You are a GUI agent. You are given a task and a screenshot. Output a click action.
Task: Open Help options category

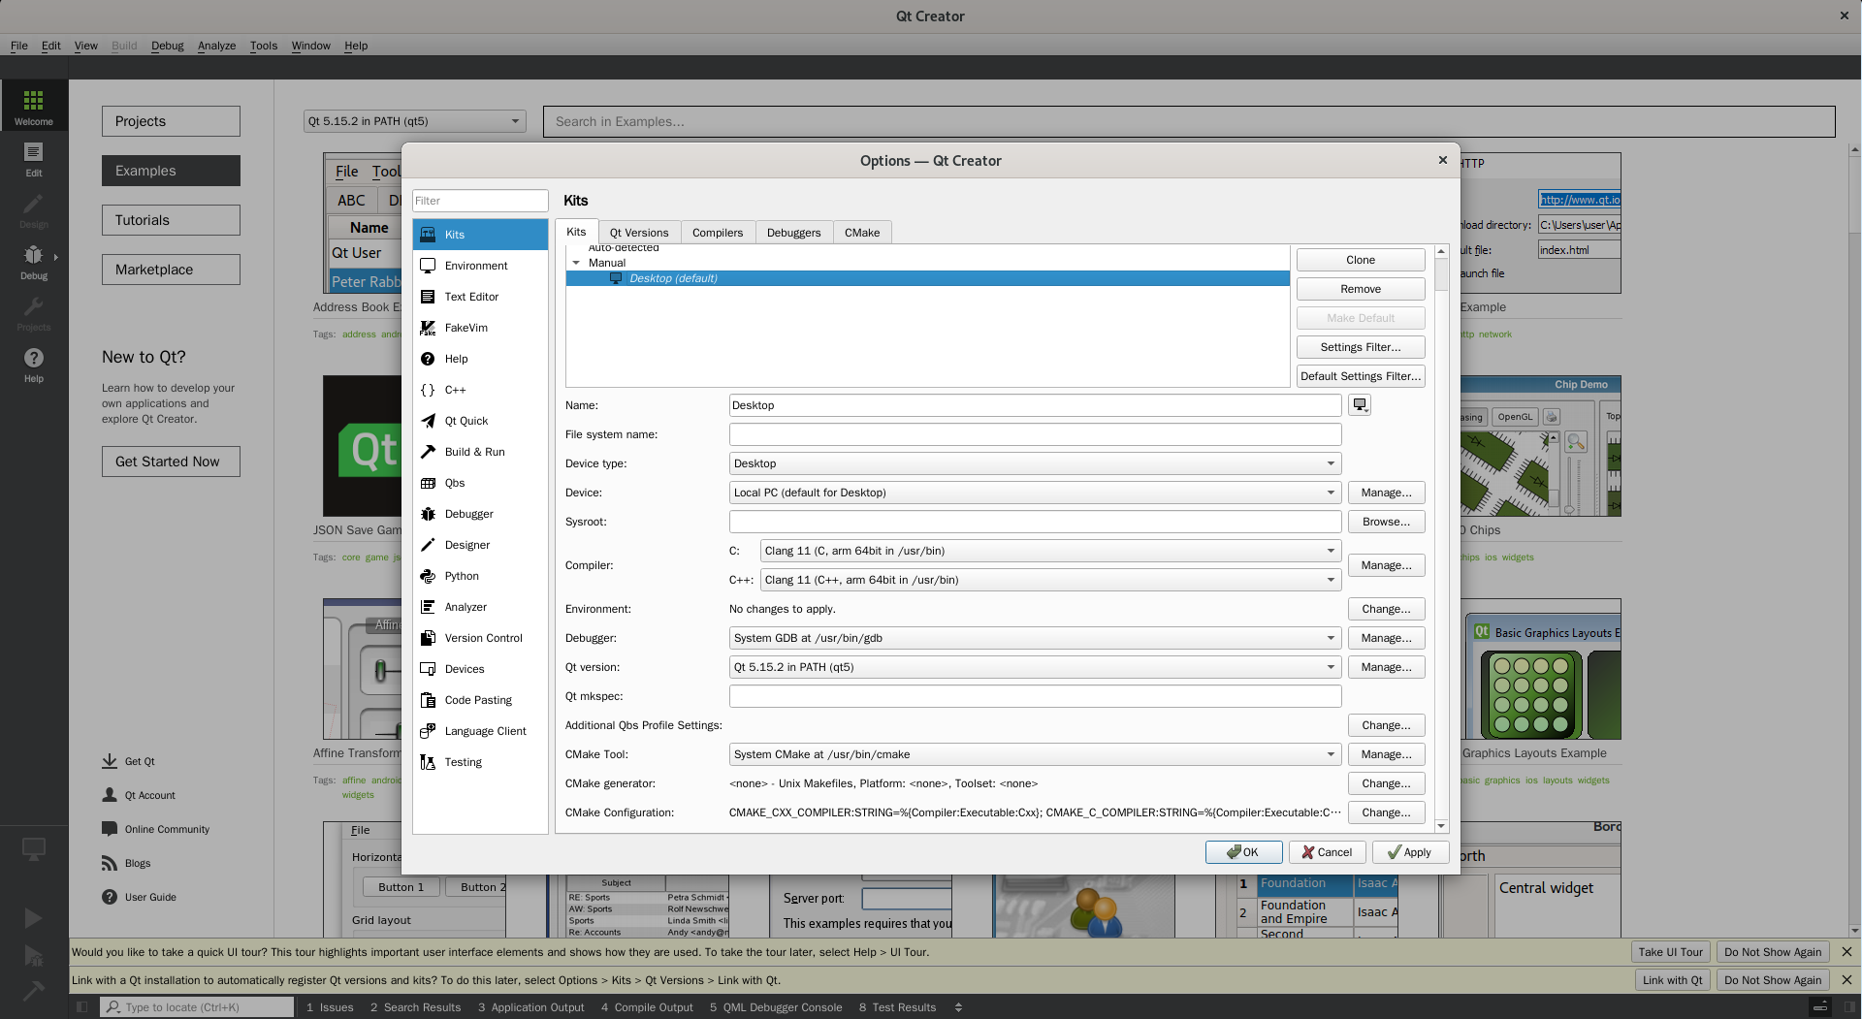480,359
